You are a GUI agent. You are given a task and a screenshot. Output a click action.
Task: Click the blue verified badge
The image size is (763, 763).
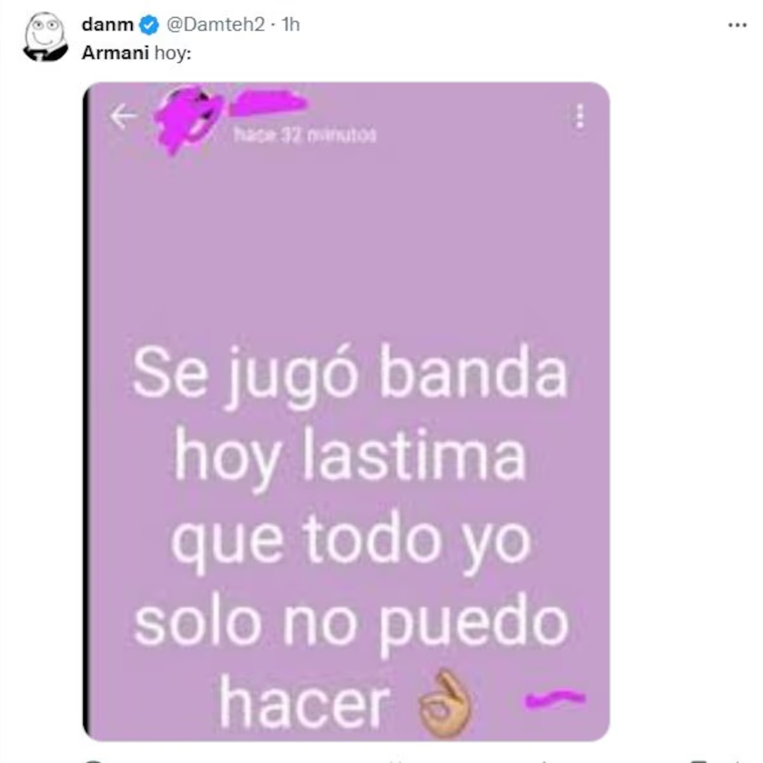149,25
